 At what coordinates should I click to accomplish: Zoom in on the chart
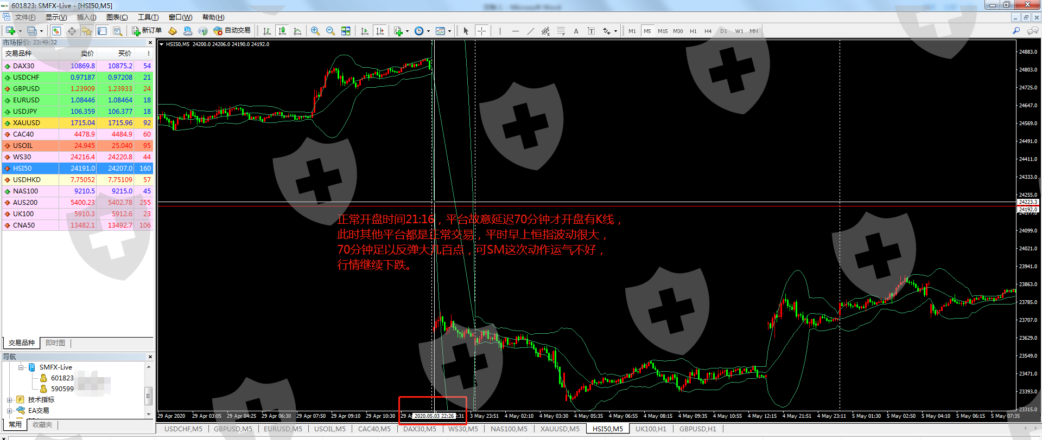[315, 31]
